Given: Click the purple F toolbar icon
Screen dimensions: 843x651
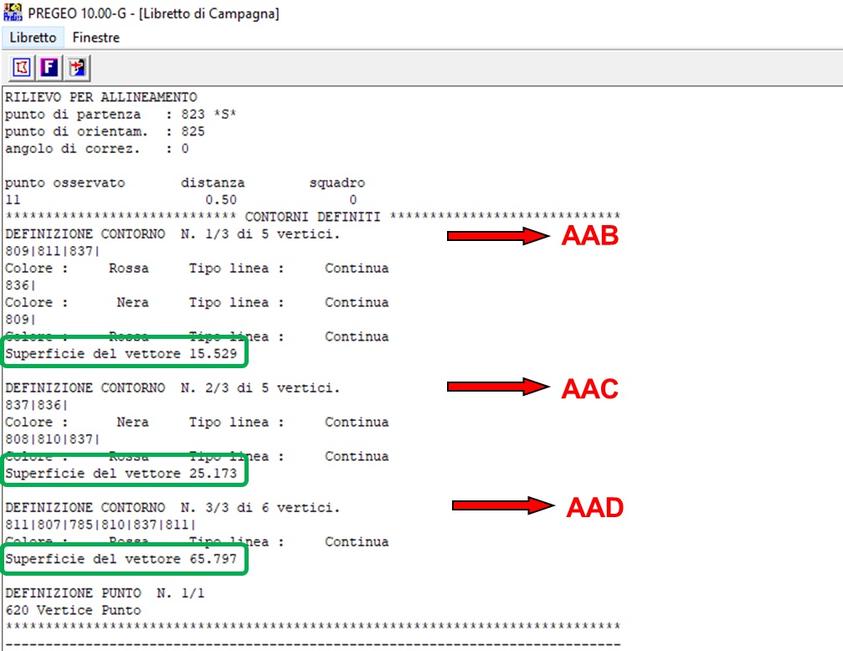Looking at the screenshot, I should pos(49,67).
